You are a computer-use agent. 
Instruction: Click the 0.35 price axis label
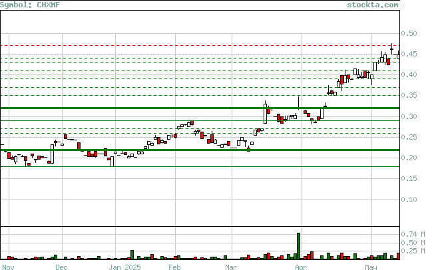pos(409,95)
